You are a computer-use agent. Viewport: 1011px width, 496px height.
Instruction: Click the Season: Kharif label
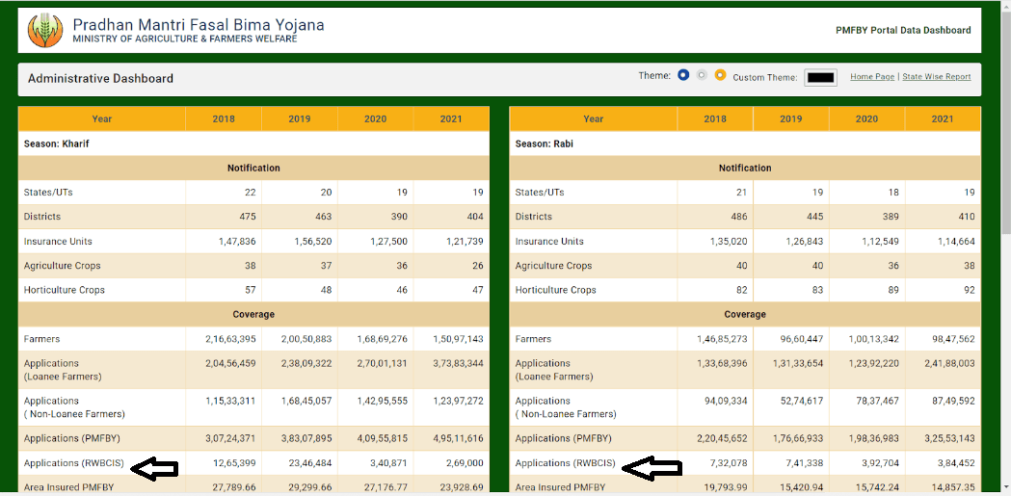(56, 144)
